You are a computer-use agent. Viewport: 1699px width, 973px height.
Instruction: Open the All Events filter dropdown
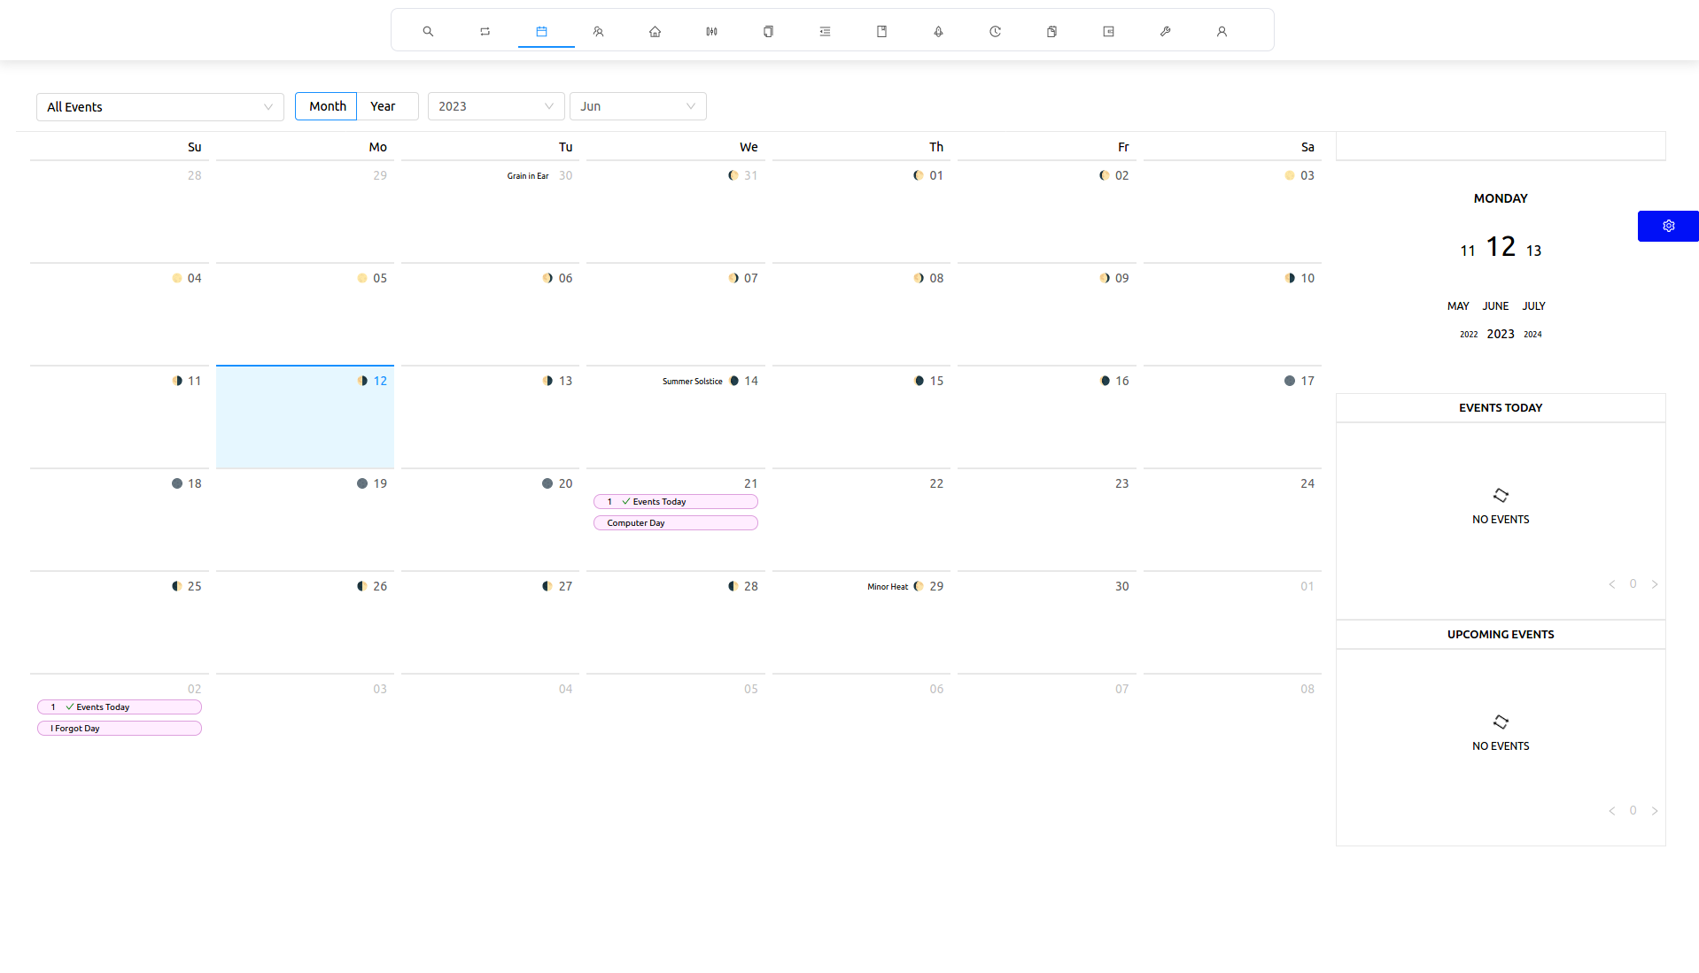click(x=159, y=107)
